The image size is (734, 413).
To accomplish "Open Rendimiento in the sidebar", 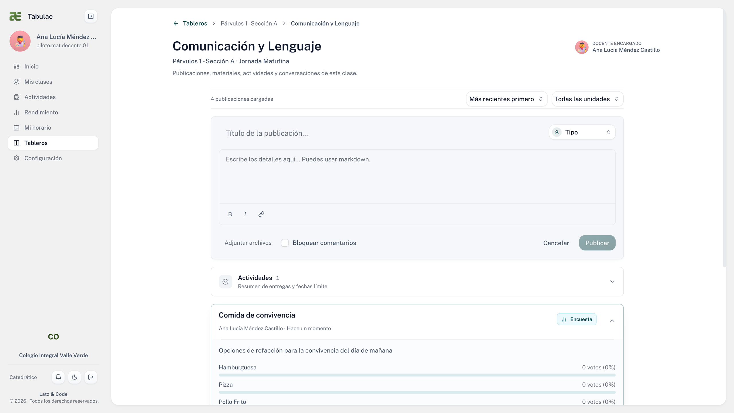I will click(53, 112).
